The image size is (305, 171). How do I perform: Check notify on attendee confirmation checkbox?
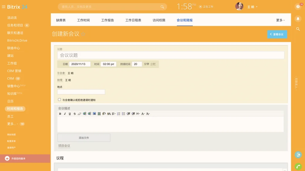coord(59,100)
